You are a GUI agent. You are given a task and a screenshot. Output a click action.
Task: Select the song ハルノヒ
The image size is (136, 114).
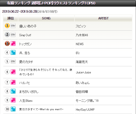(x=25, y=83)
